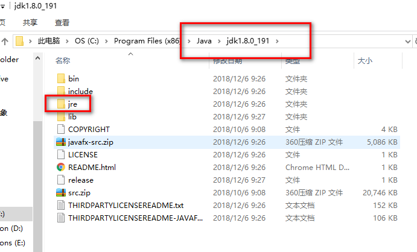This screenshot has width=417, height=252.
Task: Select E: drive in navigation pane
Action: pos(13,243)
